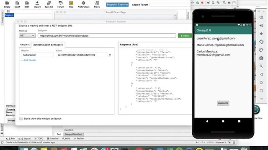Click the vertical Navigator side tab
This screenshot has height=150, width=268.
point(2,17)
